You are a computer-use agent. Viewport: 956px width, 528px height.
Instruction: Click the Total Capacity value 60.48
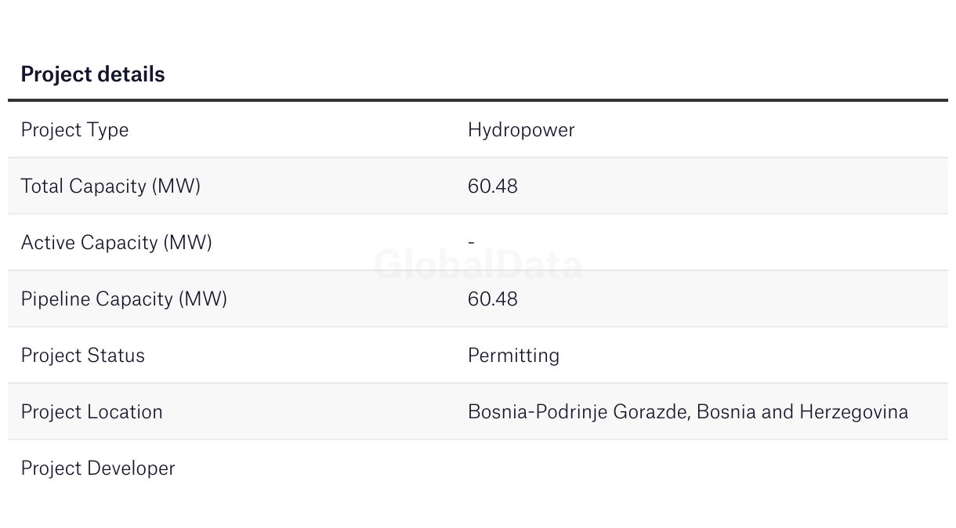pos(493,186)
